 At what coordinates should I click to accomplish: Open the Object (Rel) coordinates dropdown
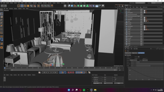[98, 83]
